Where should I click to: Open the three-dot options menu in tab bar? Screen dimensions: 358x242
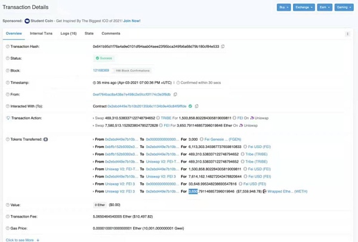pyautogui.click(x=347, y=34)
